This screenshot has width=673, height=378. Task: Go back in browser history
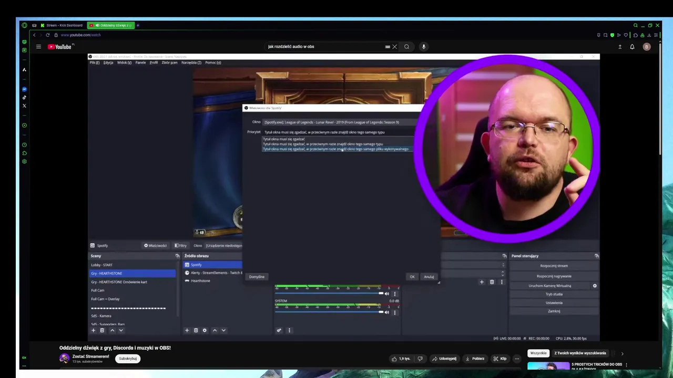(x=34, y=35)
